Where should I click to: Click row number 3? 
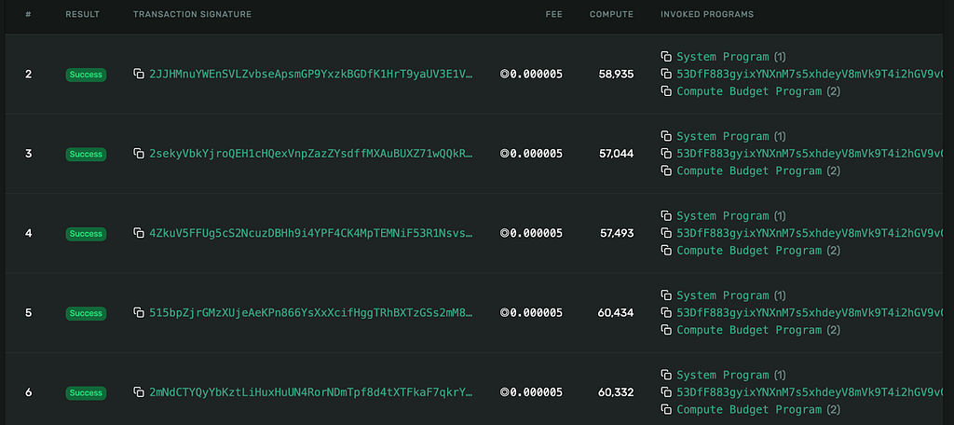[29, 154]
